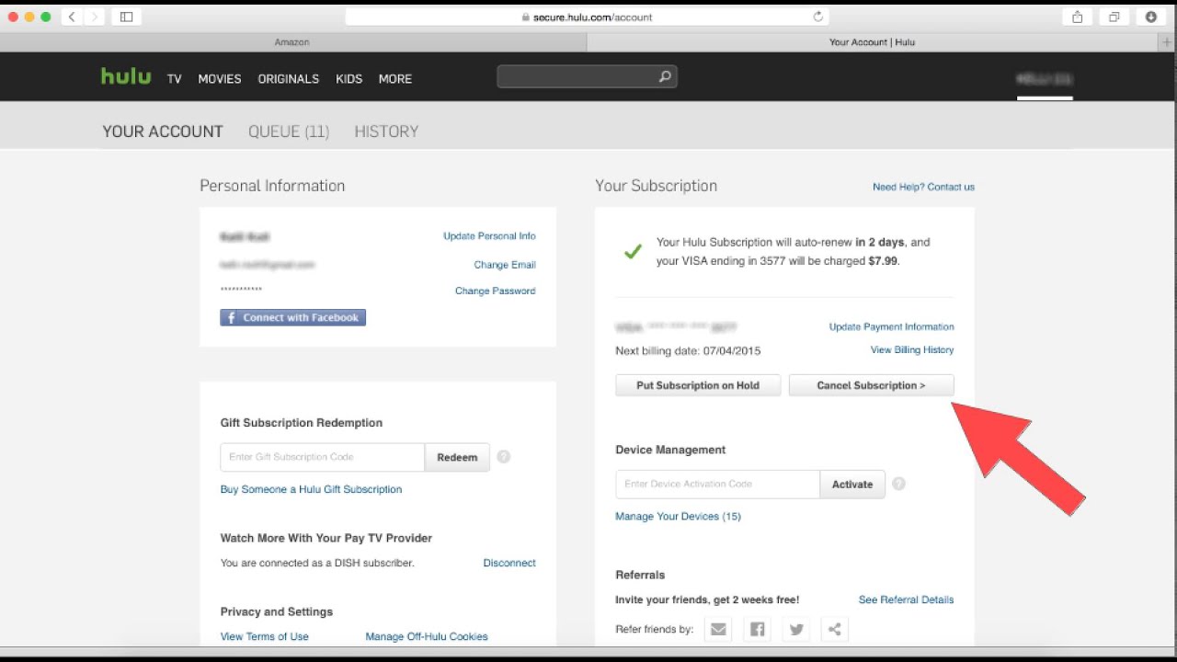Click 'Invite your friends, get 2 weeks free!'

[x=707, y=599]
